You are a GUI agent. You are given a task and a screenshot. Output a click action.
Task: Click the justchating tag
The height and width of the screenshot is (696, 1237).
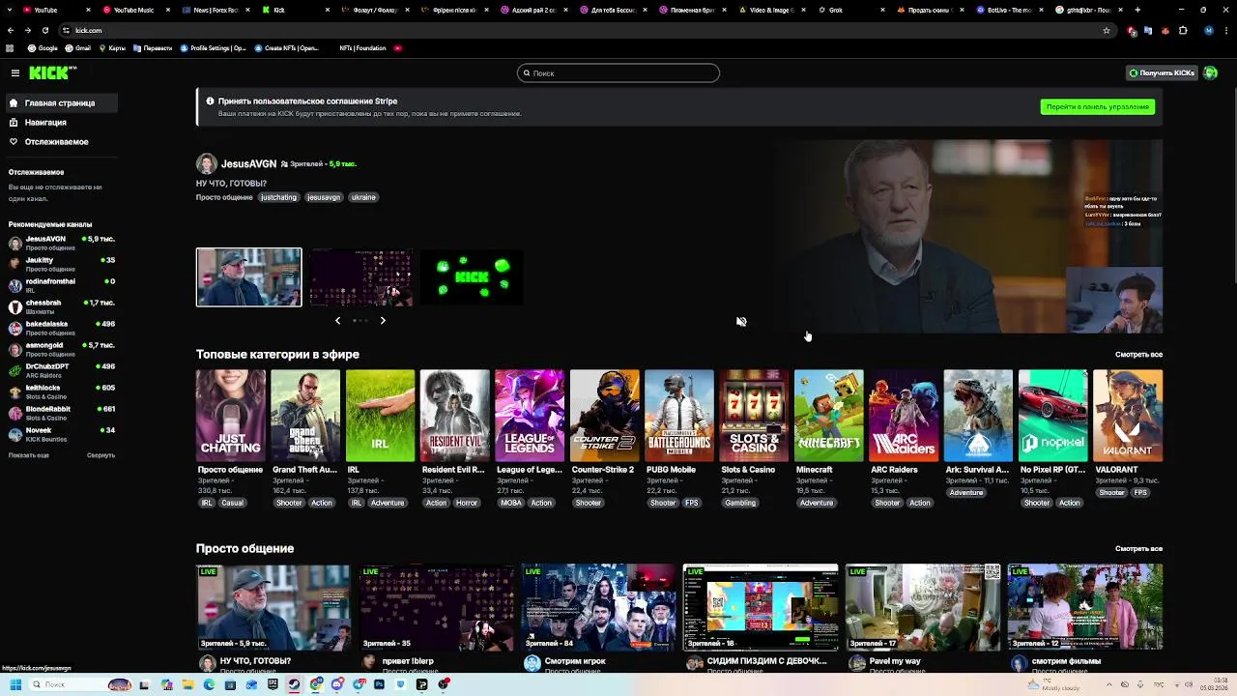point(278,197)
